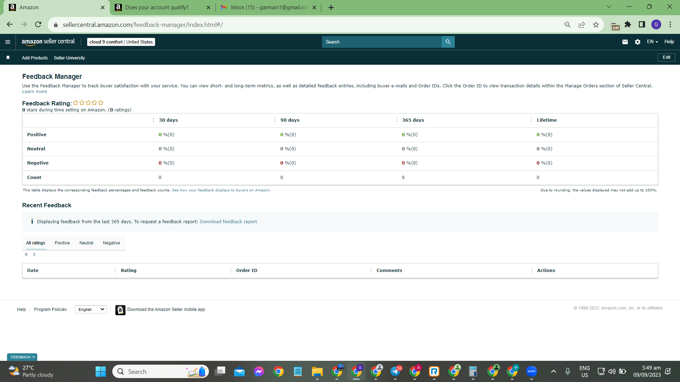The image size is (680, 382).
Task: Open the cloud 9 comfort store switcher
Action: point(121,42)
